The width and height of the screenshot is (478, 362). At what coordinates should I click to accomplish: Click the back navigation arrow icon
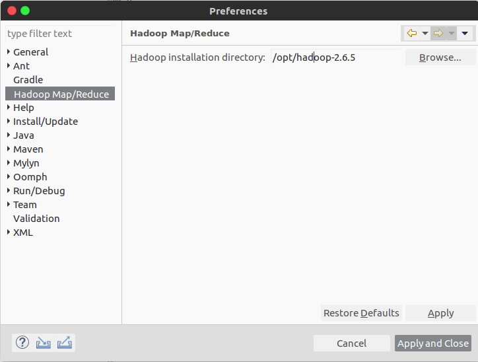click(x=412, y=33)
